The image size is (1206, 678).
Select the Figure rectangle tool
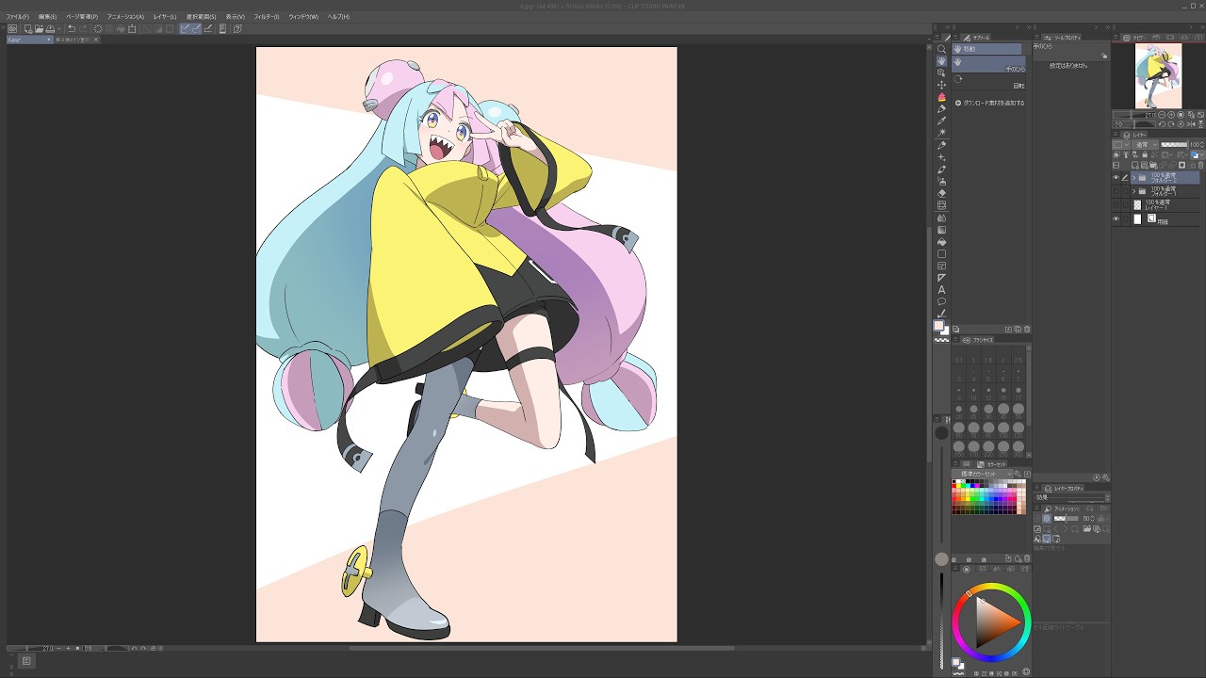click(x=941, y=254)
